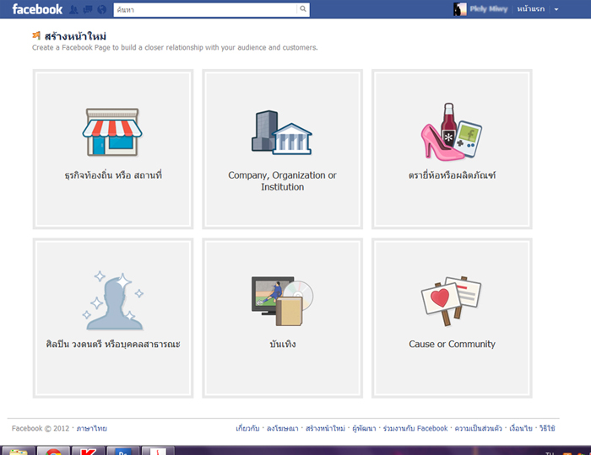Open วิธีใช้ help footer link

click(x=547, y=428)
